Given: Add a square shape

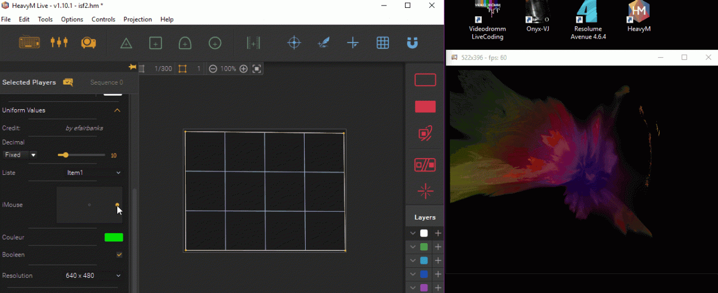Looking at the screenshot, I should click(155, 43).
